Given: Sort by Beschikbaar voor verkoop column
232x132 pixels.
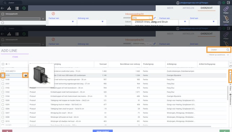Looking at the screenshot, I should (x=130, y=64).
